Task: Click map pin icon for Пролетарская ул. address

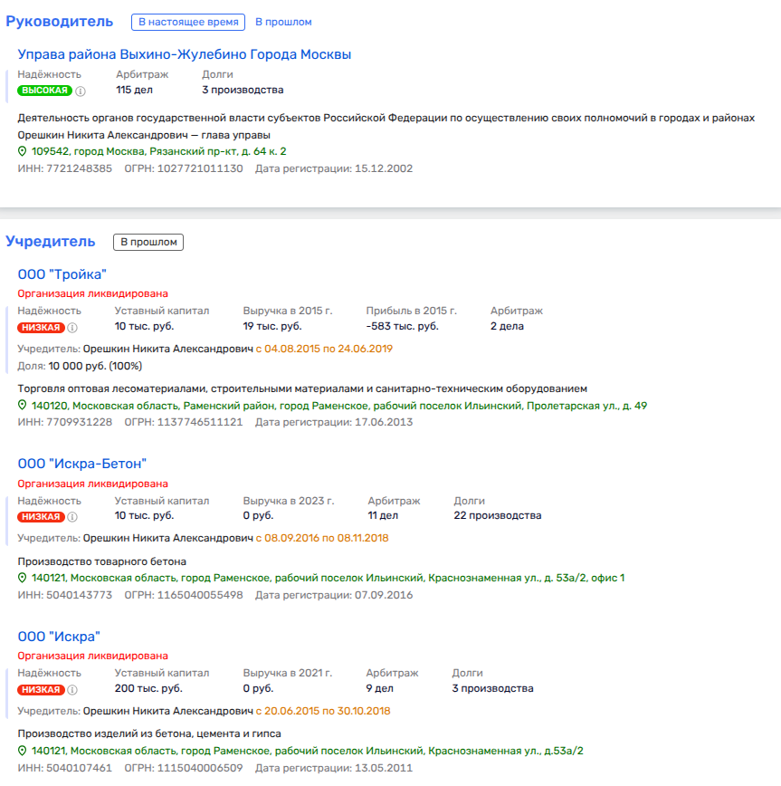Action: click(x=23, y=406)
